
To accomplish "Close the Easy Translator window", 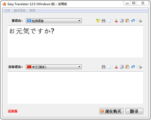I will coord(143,3).
